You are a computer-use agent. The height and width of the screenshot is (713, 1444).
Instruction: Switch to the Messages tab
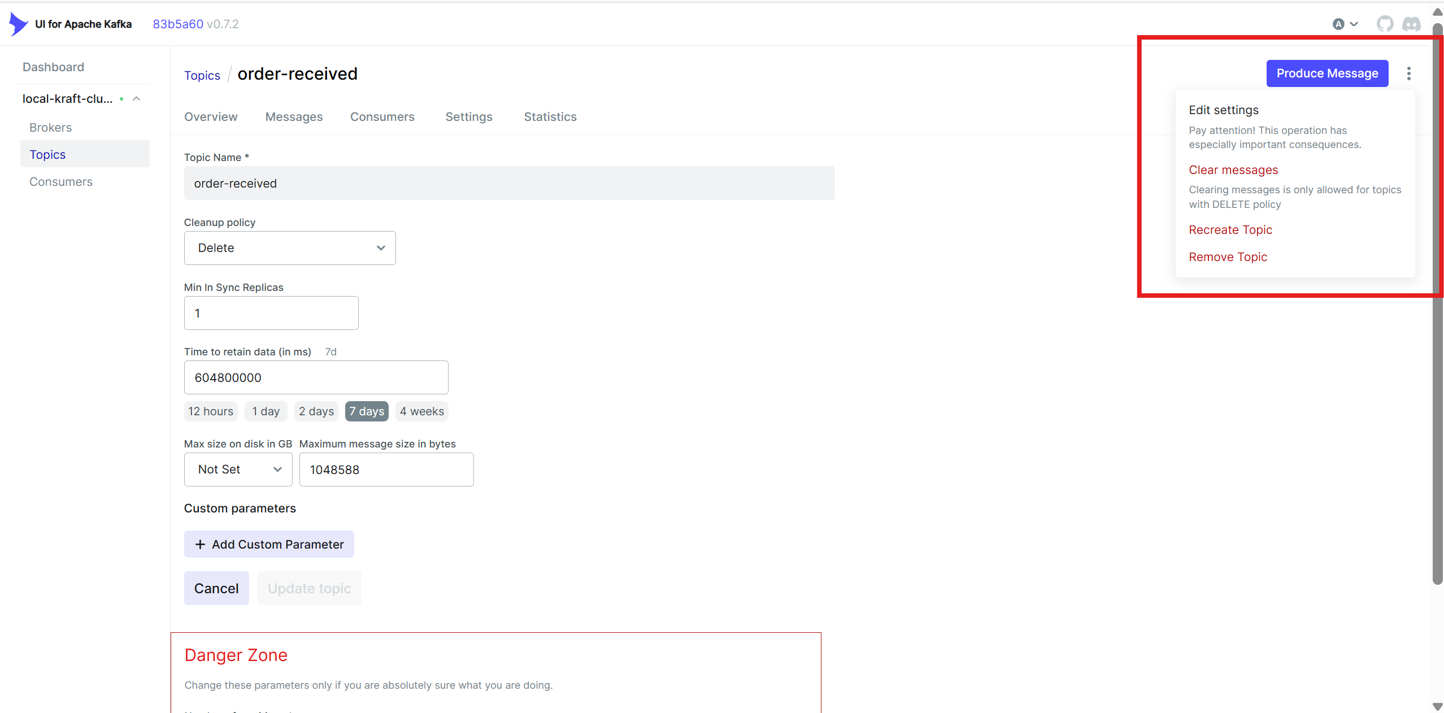click(294, 117)
